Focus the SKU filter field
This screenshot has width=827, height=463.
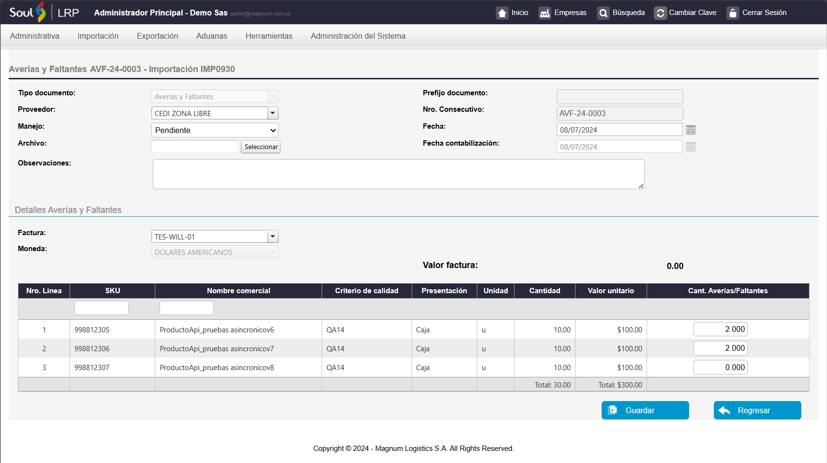(102, 308)
